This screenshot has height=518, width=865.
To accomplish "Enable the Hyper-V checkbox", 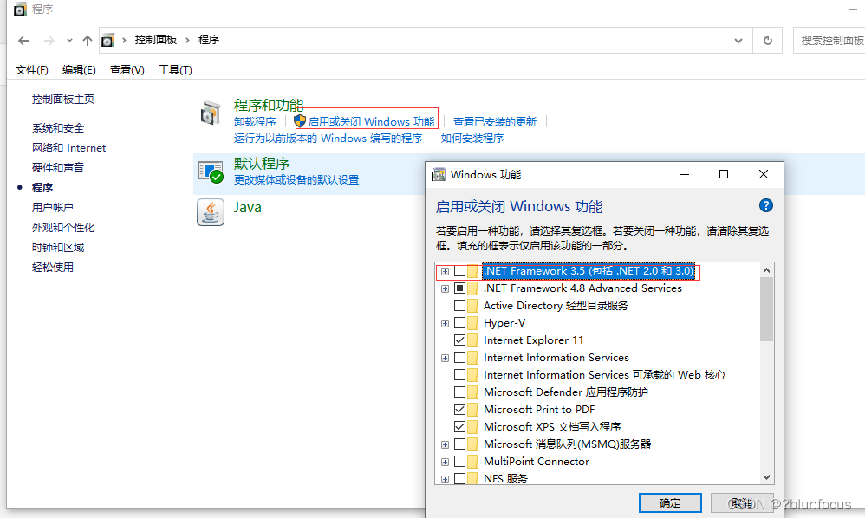I will 459,323.
